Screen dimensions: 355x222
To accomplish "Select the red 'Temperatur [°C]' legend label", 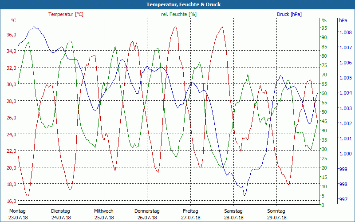I will click(x=66, y=14).
